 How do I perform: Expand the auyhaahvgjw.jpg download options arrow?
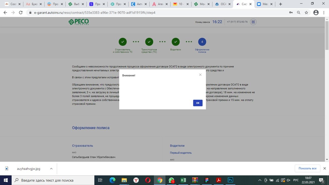51,169
